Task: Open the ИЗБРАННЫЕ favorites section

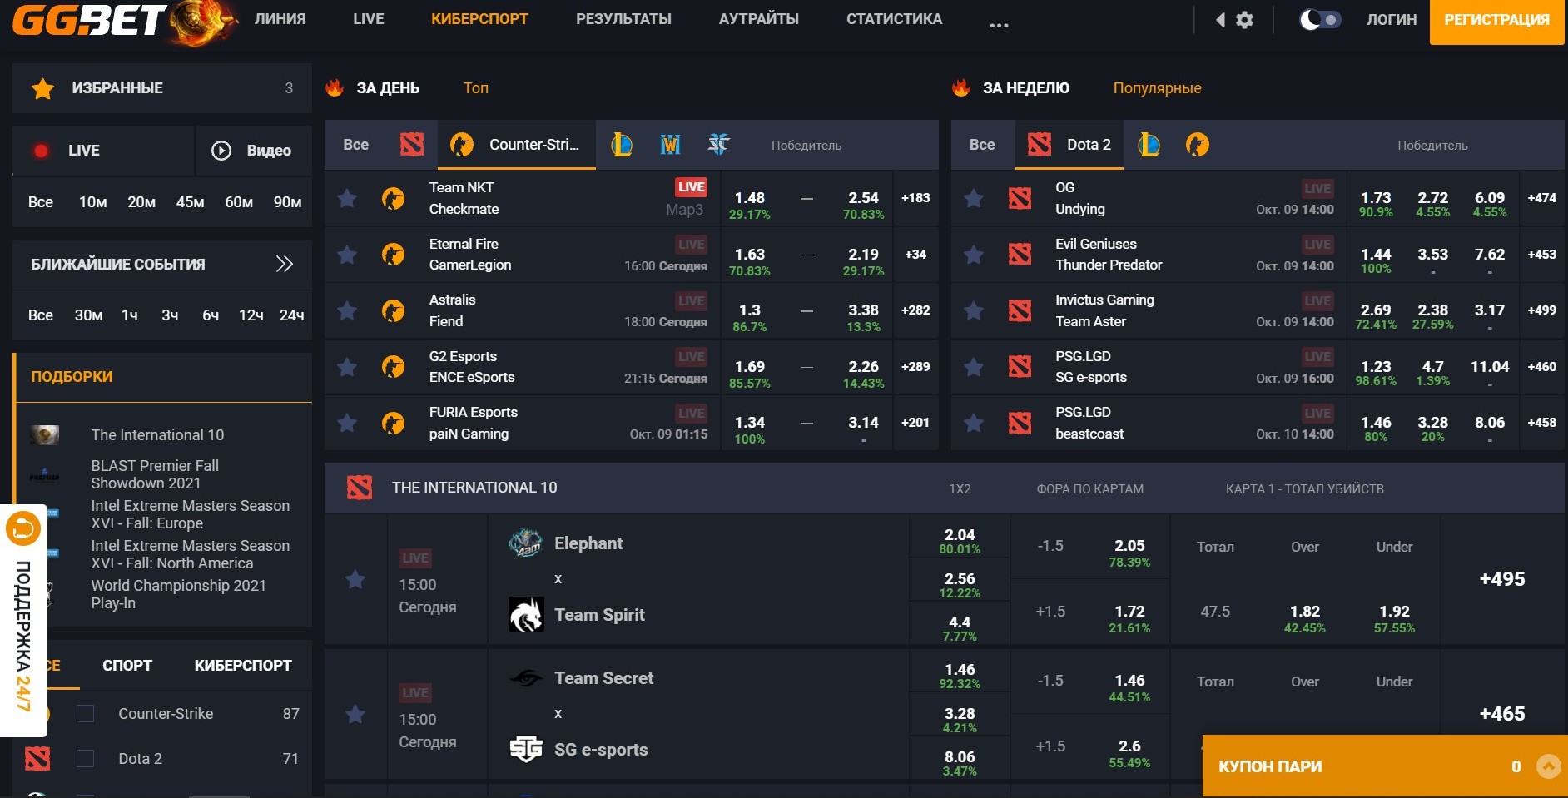Action: coord(162,88)
